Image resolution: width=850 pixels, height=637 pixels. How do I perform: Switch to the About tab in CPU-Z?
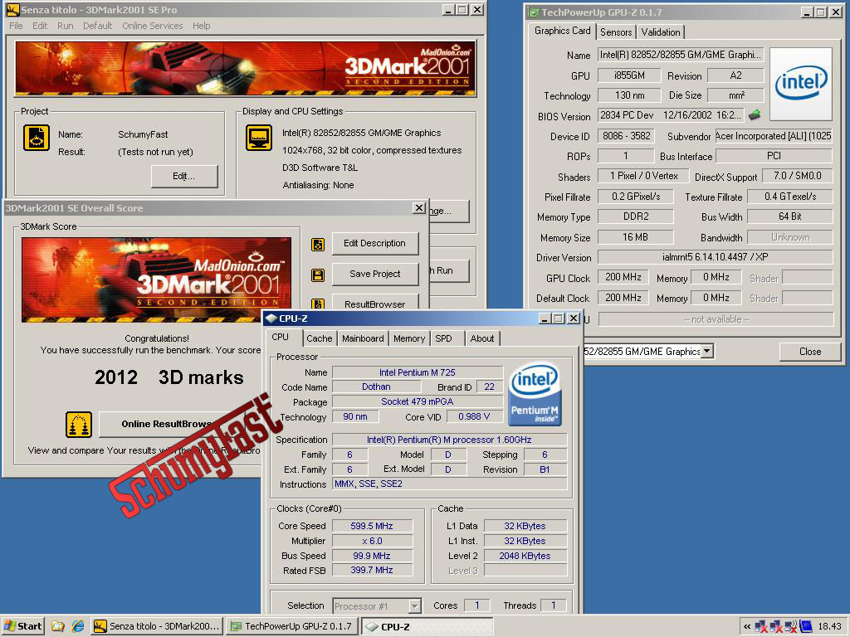pos(482,338)
